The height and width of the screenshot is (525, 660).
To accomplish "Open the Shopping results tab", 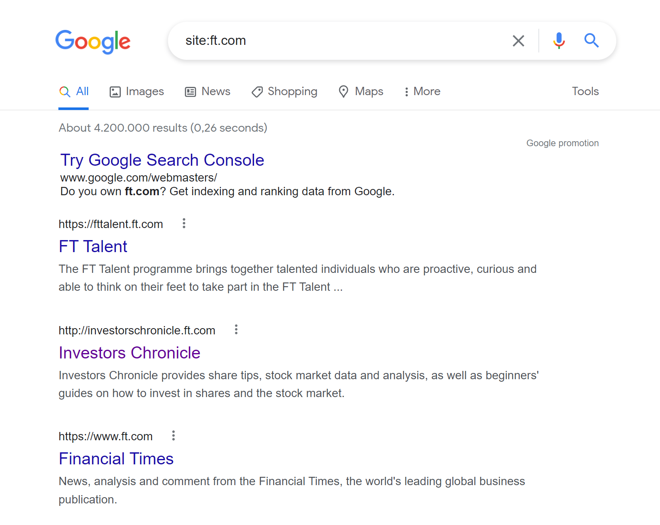I will point(284,91).
